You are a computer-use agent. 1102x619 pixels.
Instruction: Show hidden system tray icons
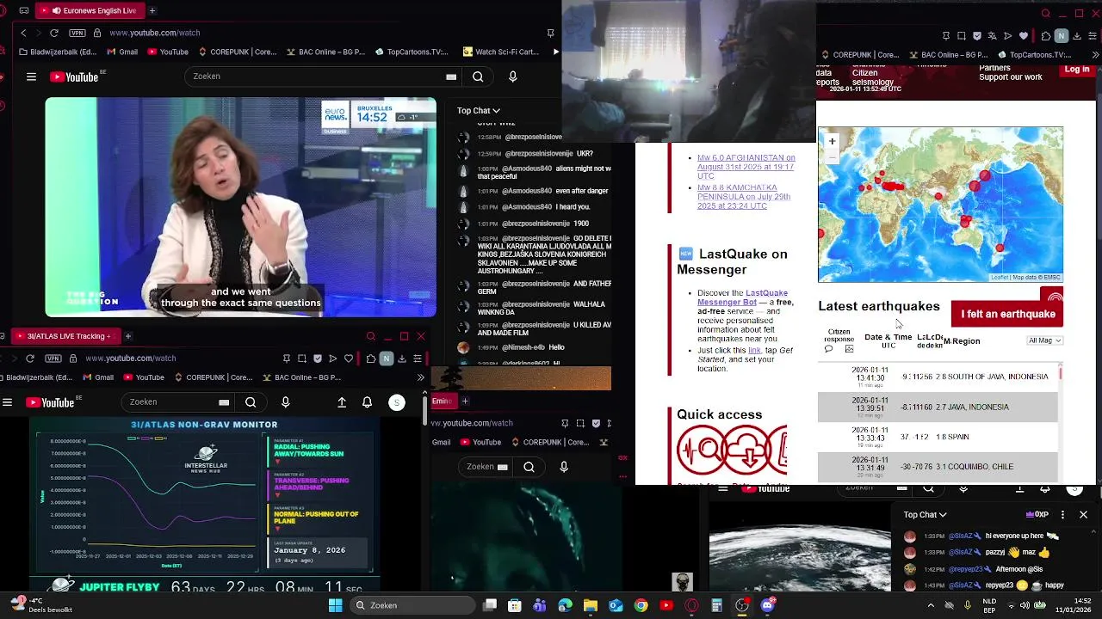click(931, 605)
